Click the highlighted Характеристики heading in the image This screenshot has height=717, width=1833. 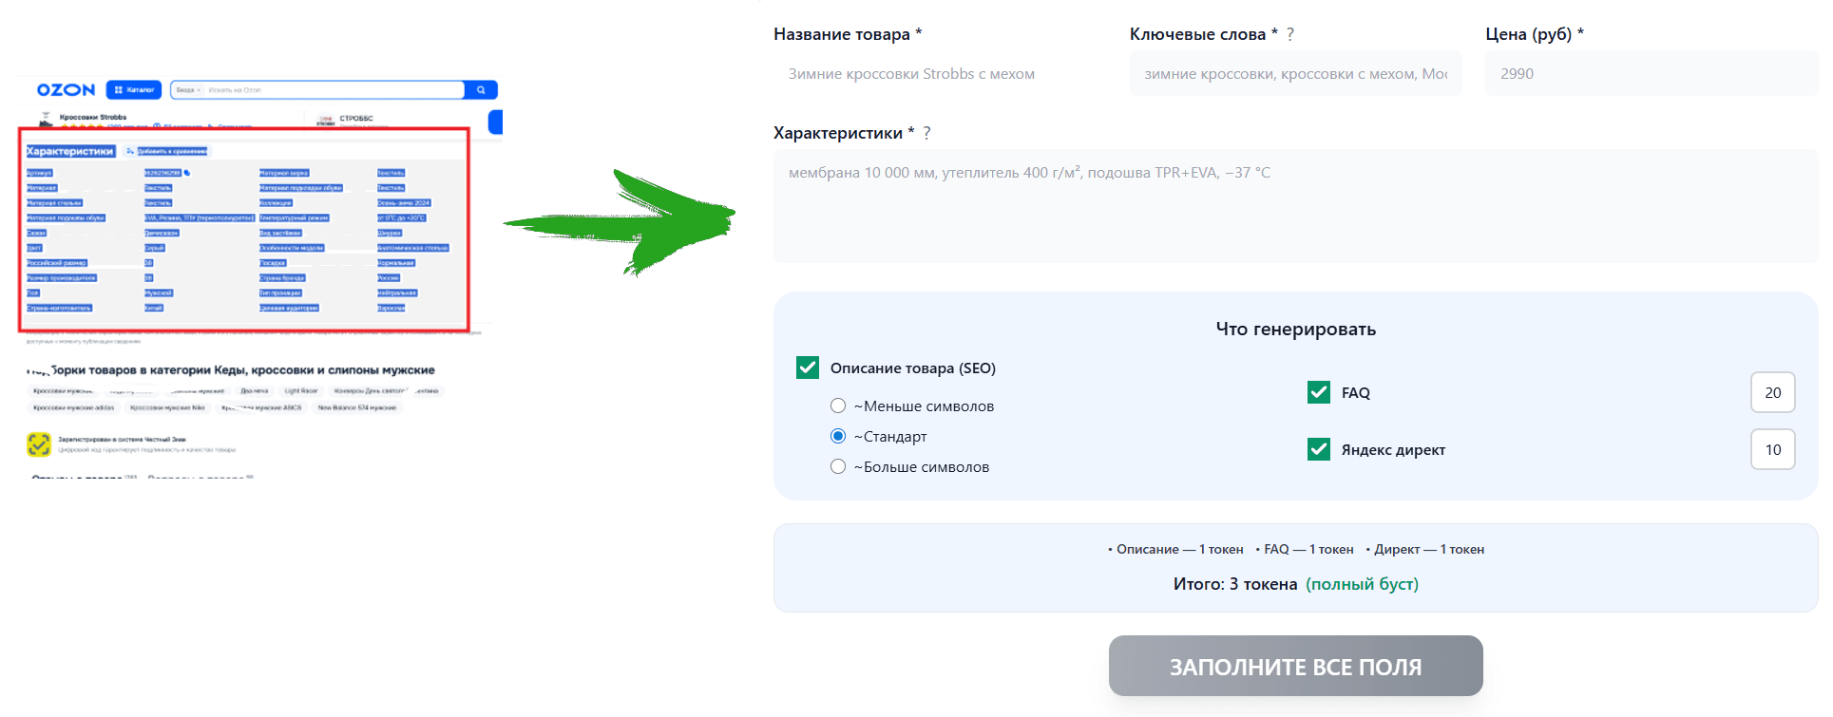pos(69,151)
